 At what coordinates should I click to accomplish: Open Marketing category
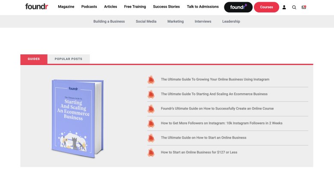click(176, 21)
